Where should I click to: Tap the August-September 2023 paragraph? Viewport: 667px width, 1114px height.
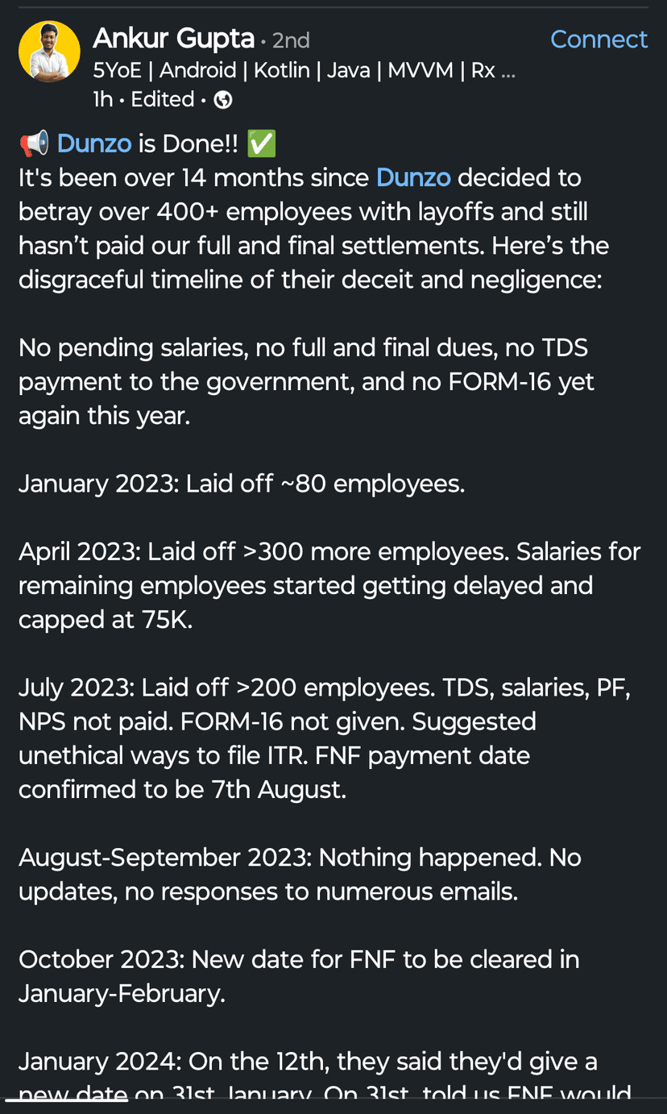(300, 874)
